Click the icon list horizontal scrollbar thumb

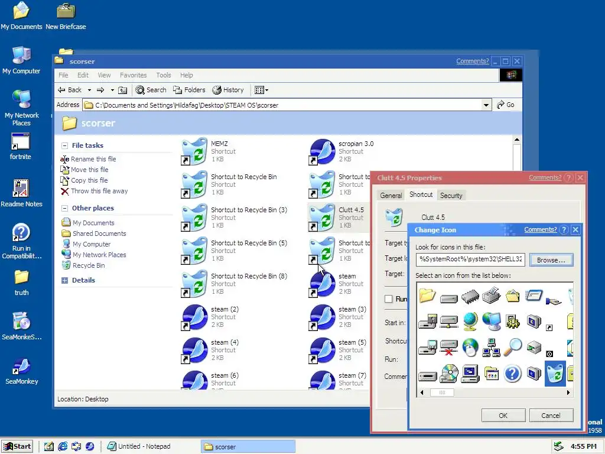coord(442,393)
